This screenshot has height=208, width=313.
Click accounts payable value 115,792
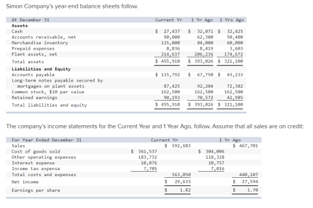[170, 75]
